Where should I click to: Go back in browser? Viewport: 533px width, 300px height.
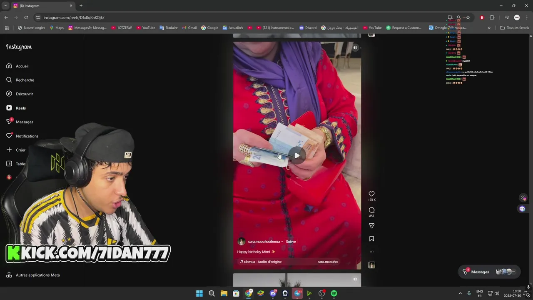pos(6,17)
